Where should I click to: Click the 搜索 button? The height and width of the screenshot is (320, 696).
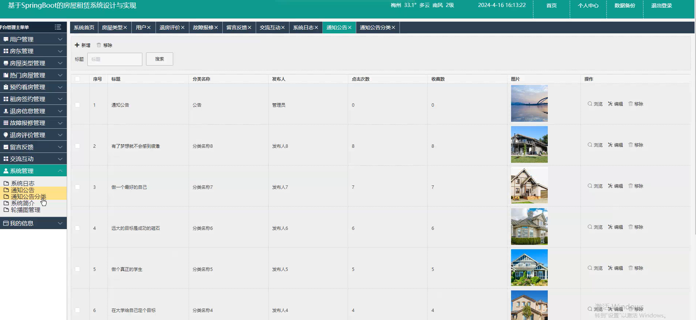coord(160,59)
